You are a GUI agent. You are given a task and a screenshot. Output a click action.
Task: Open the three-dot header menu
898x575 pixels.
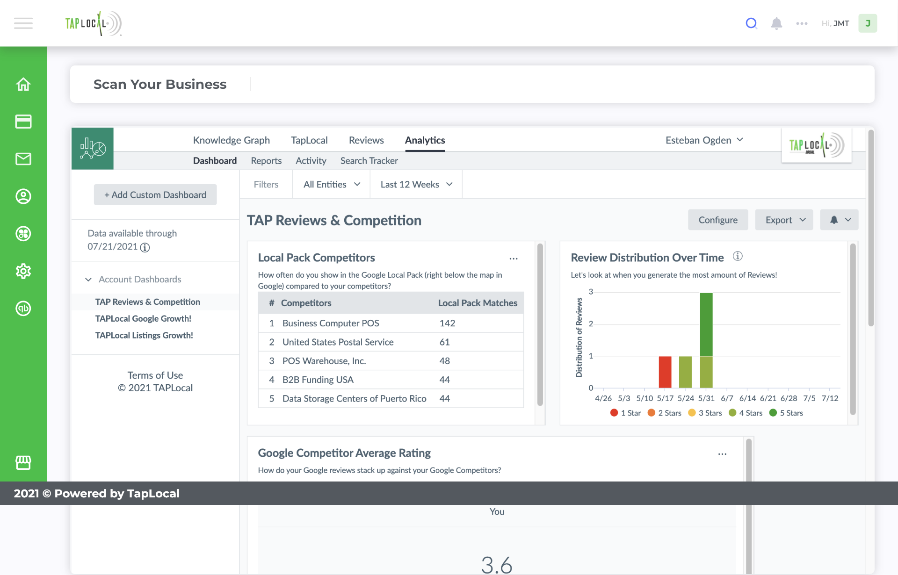[x=802, y=23]
